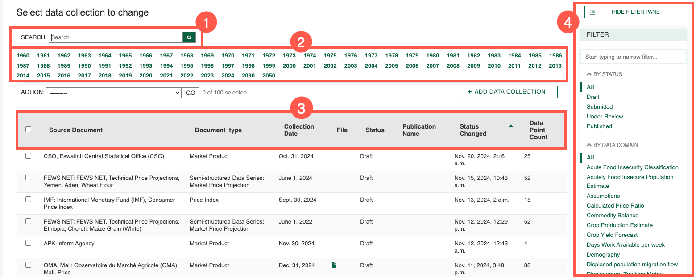This screenshot has height=277, width=696.
Task: Filter by Commodity Balance
Action: [612, 216]
